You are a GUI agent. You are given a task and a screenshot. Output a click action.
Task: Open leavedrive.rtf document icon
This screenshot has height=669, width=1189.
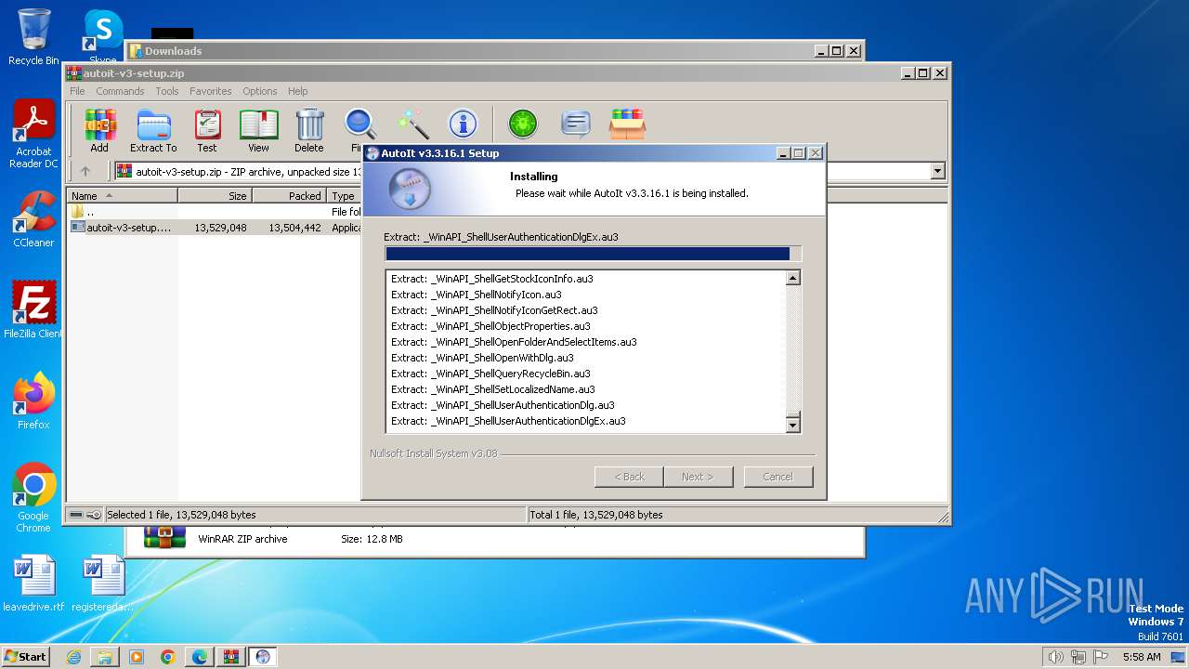33,584
